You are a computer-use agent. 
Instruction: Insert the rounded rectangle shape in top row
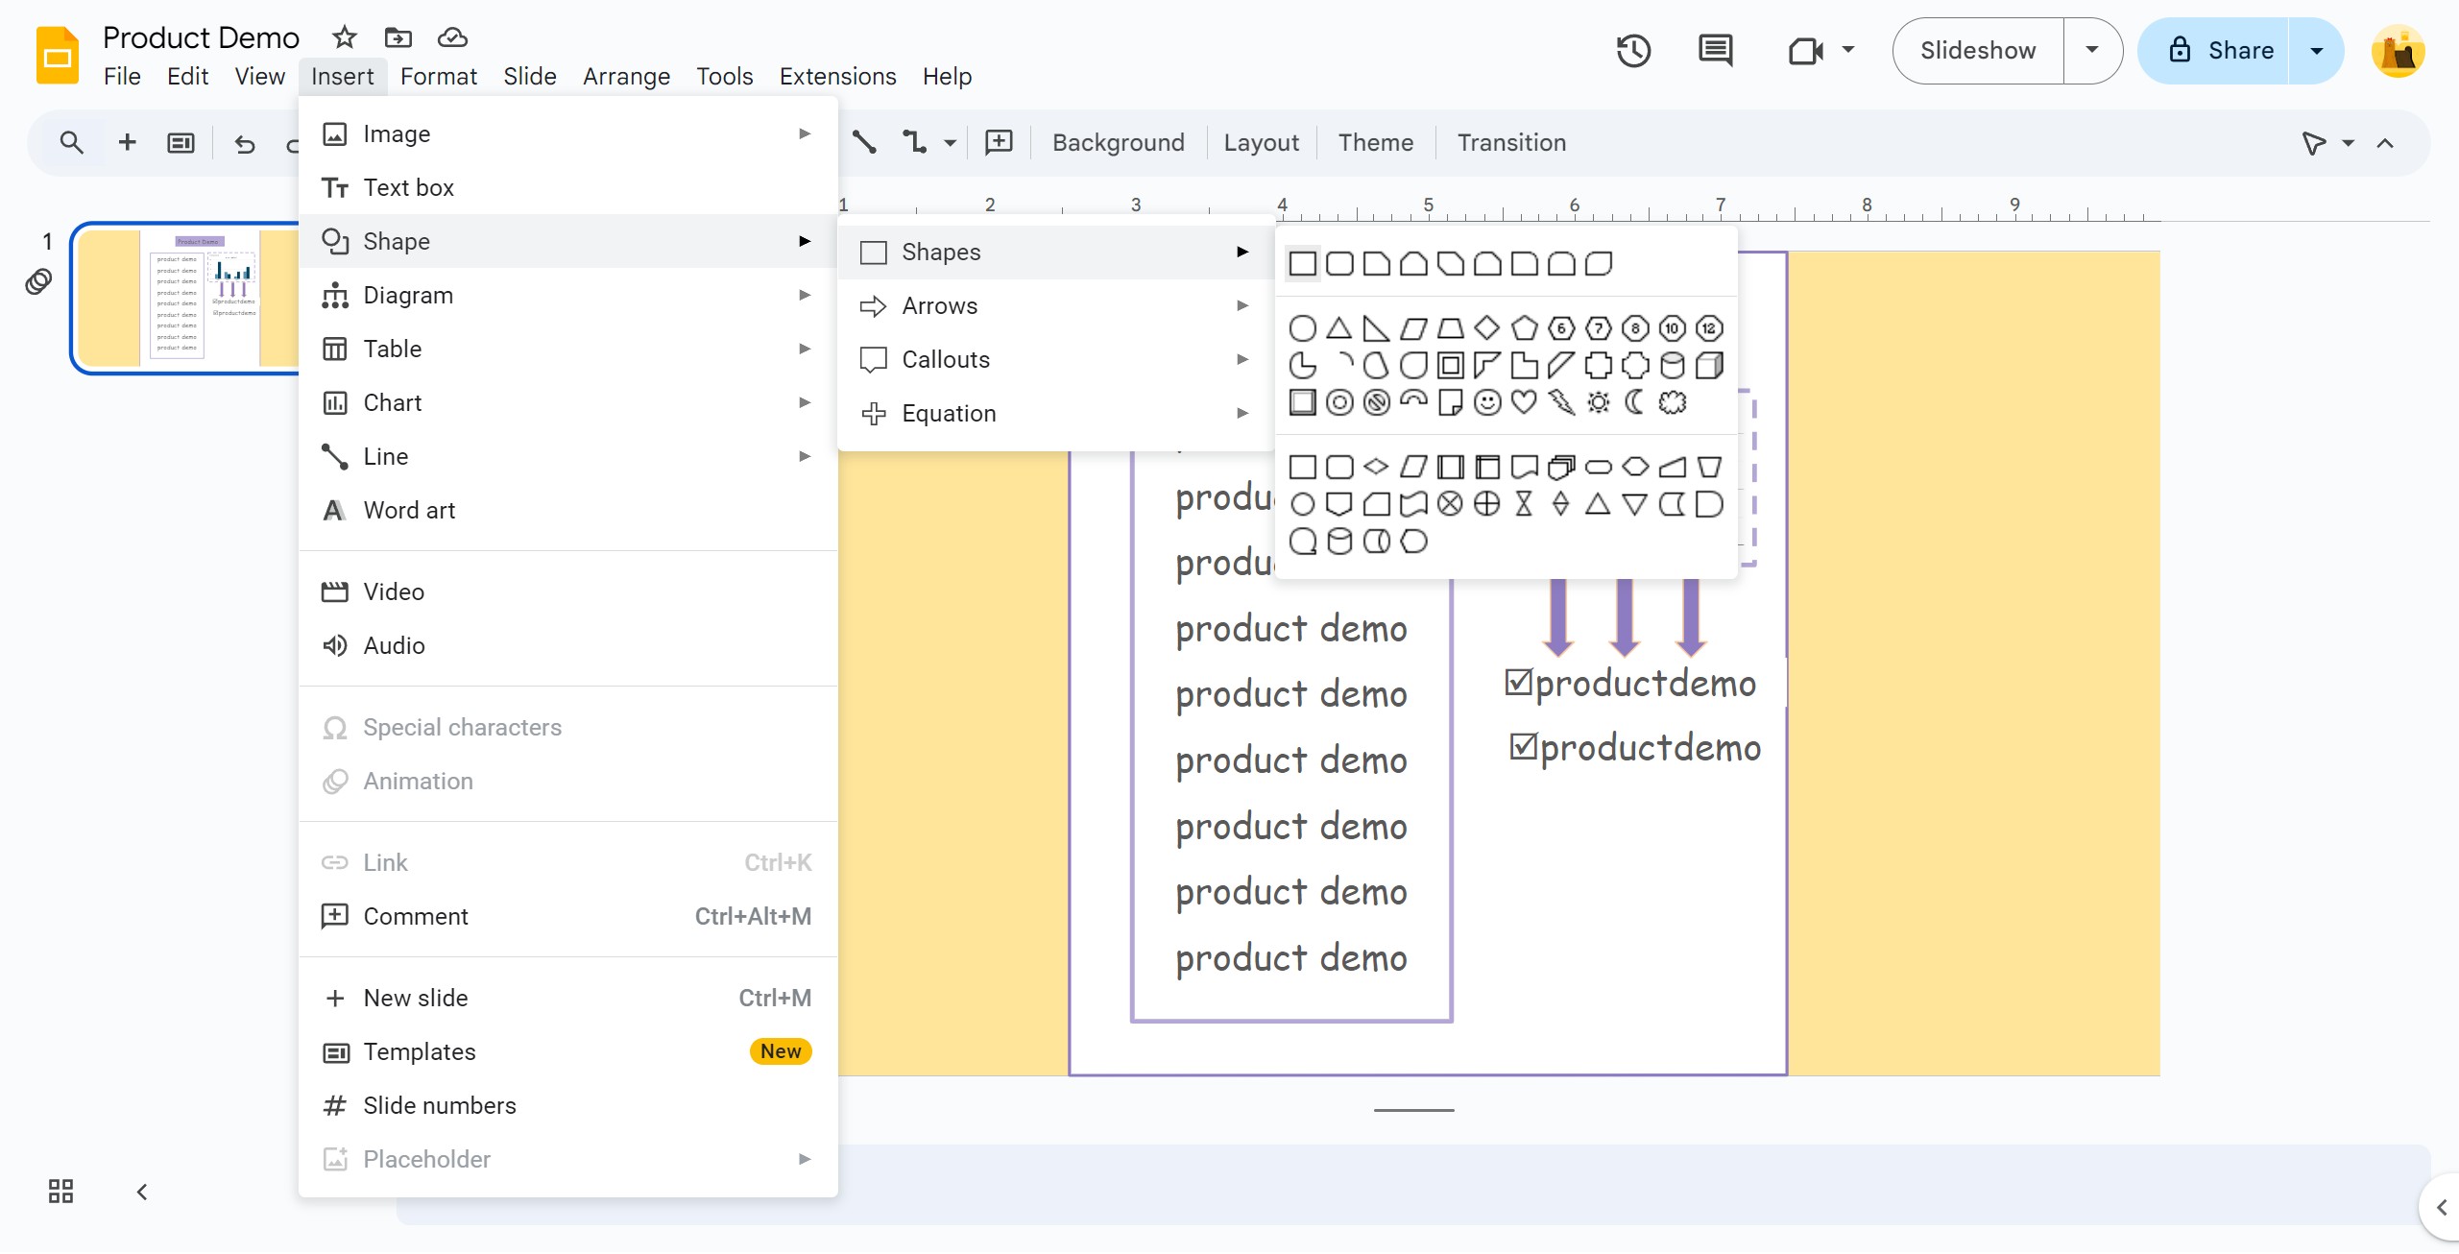(x=1339, y=263)
